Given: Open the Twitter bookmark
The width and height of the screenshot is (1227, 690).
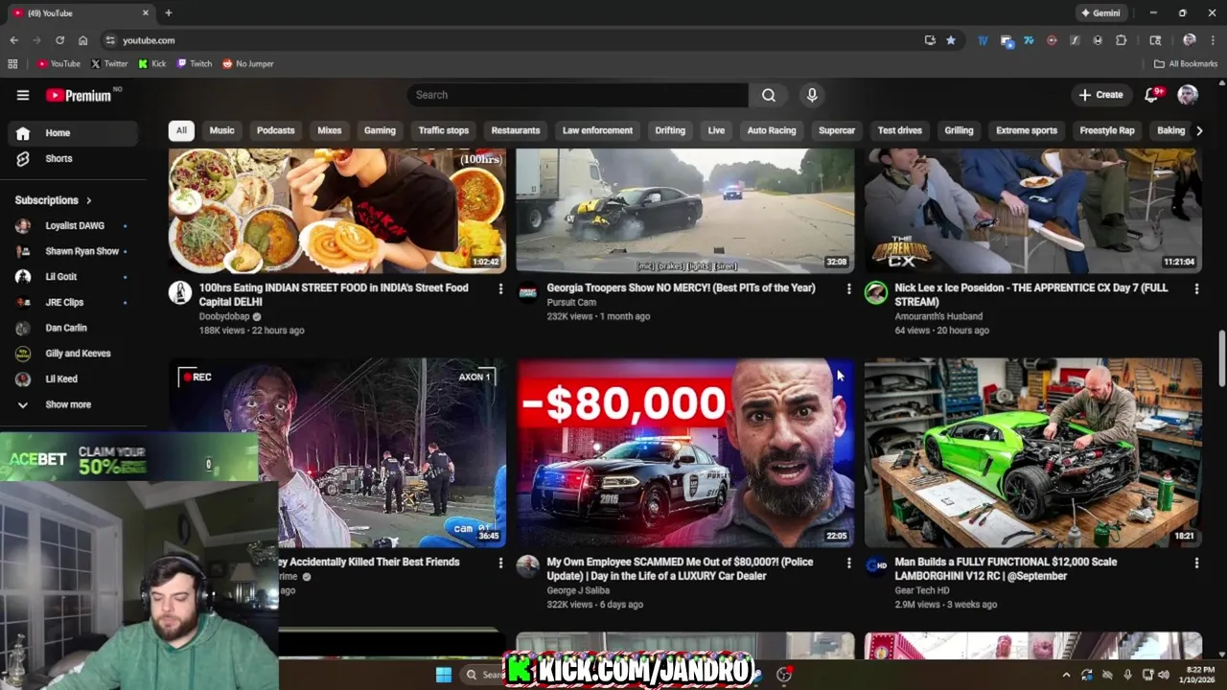Looking at the screenshot, I should [x=109, y=64].
